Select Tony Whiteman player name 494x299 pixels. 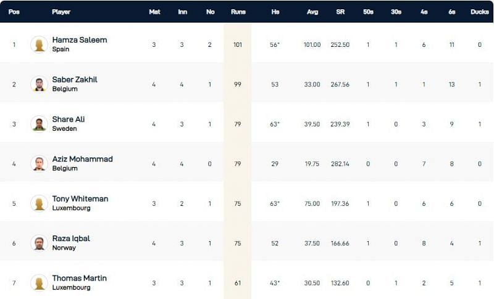coord(80,199)
